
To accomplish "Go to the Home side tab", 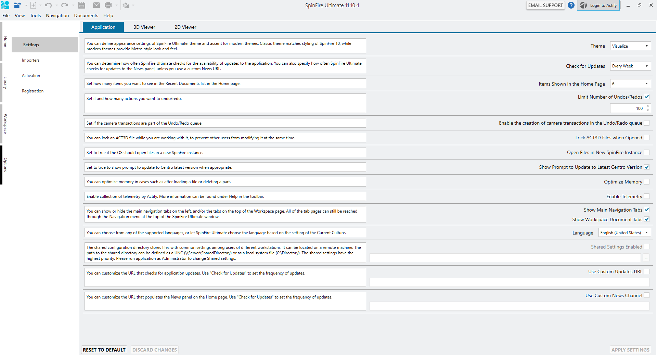I will [5, 41].
